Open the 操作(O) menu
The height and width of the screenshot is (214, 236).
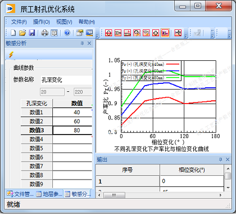42,22
